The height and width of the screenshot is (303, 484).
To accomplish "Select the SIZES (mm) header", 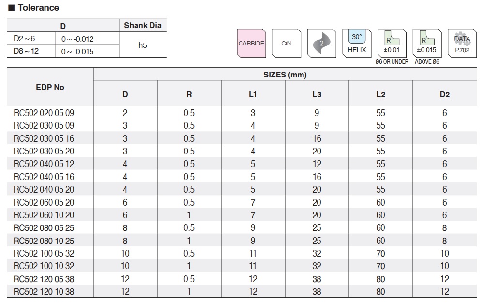I will 285,75.
